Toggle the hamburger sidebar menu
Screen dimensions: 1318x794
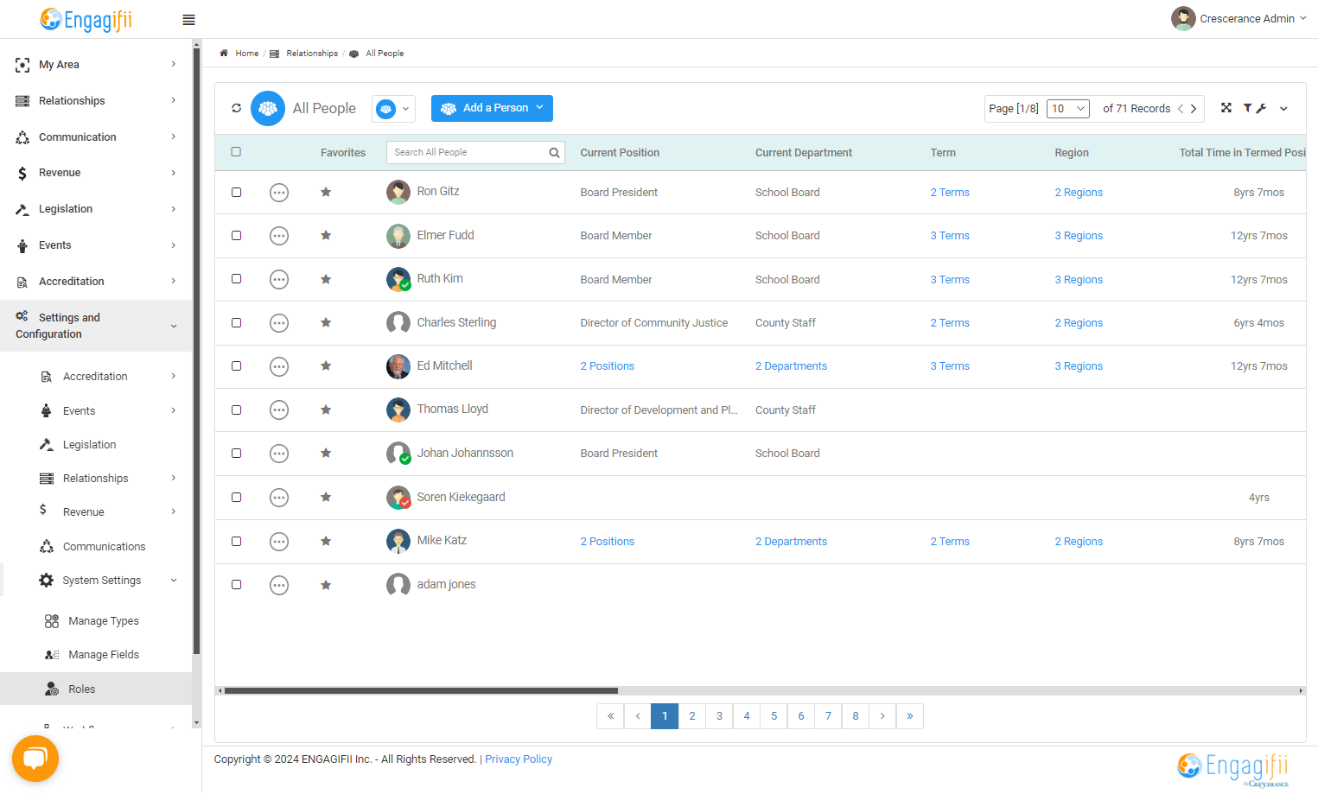click(x=188, y=20)
